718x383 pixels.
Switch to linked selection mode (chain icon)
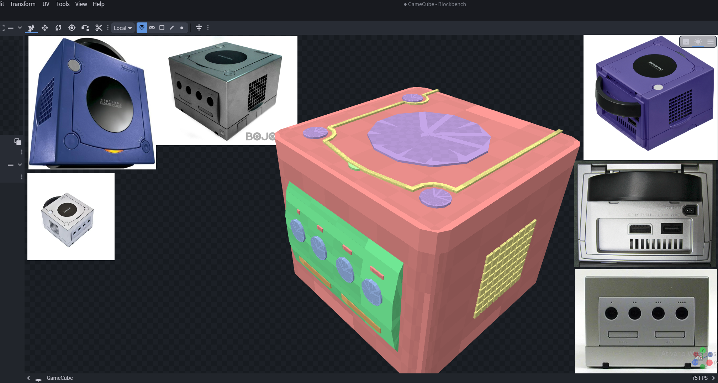pyautogui.click(x=152, y=27)
